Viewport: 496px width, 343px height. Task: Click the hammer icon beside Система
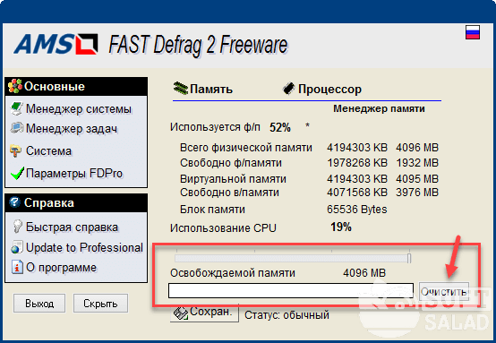tap(15, 151)
